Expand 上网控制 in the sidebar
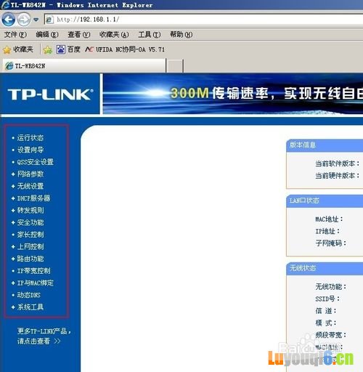This screenshot has height=372, width=363. (x=30, y=247)
